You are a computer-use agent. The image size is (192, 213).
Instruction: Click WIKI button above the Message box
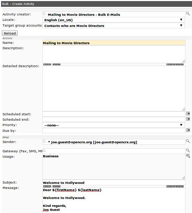click(x=57, y=186)
